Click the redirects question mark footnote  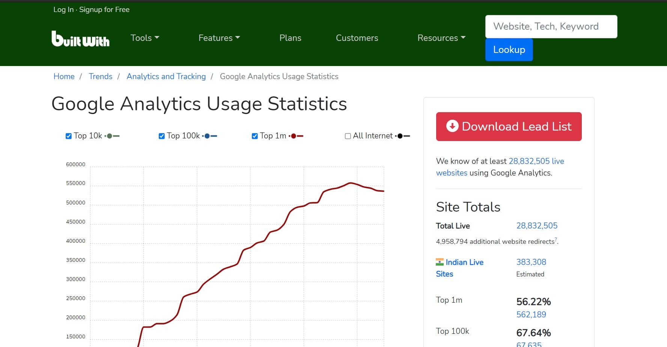tap(556, 239)
